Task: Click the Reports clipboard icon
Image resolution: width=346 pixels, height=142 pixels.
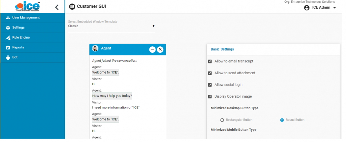Action: [x=8, y=48]
